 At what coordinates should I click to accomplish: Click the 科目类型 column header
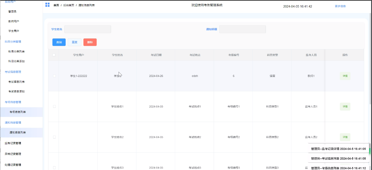pyautogui.click(x=272, y=55)
